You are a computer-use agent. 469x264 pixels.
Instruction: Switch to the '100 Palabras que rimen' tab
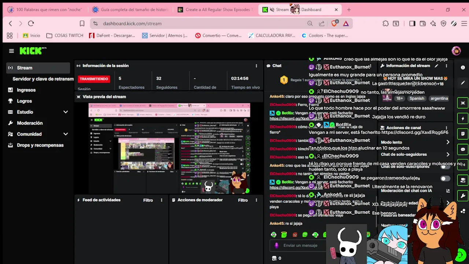(45, 10)
